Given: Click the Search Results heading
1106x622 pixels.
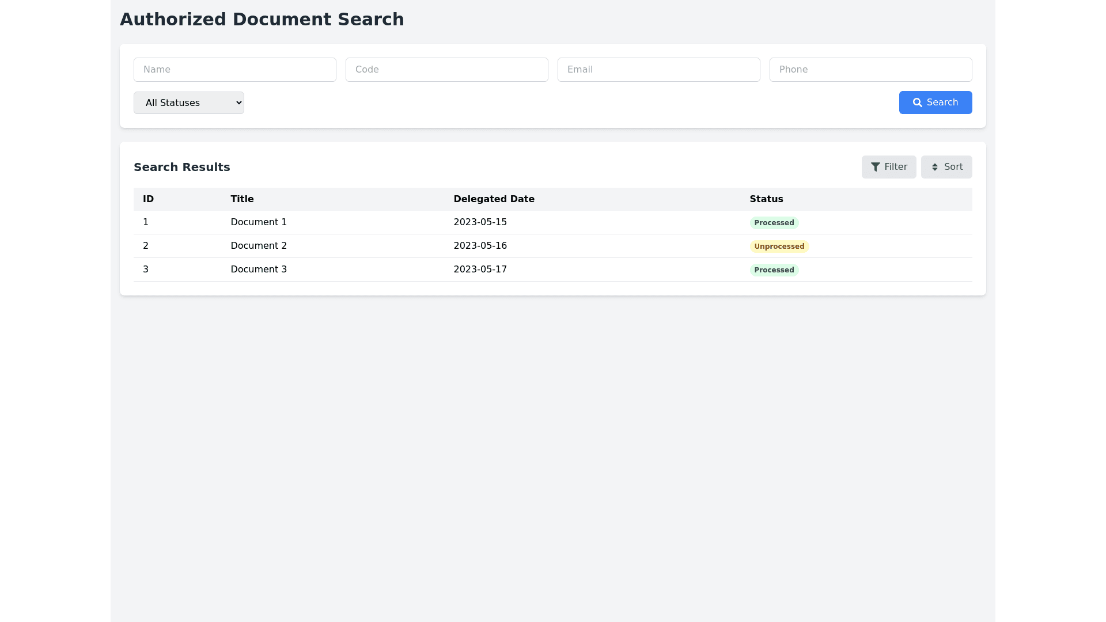Looking at the screenshot, I should point(181,167).
